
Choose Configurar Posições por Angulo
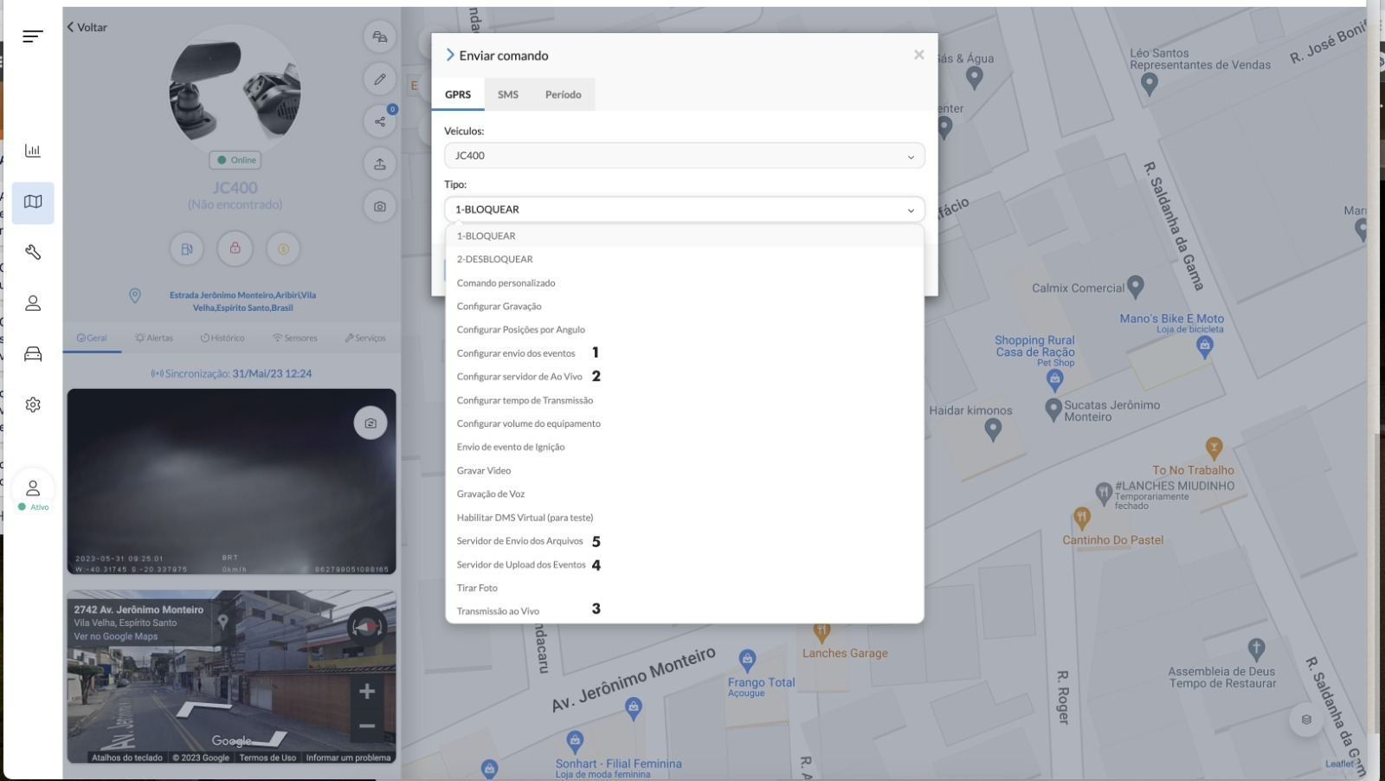pyautogui.click(x=685, y=330)
